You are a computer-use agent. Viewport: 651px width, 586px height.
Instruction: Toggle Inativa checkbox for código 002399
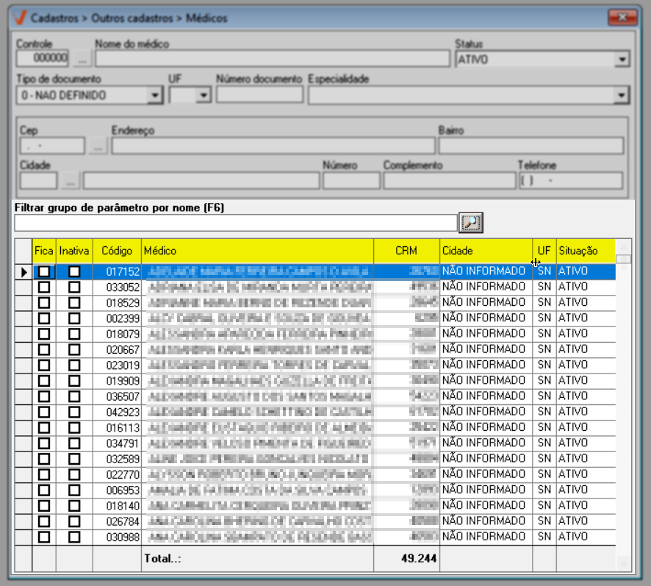[74, 318]
